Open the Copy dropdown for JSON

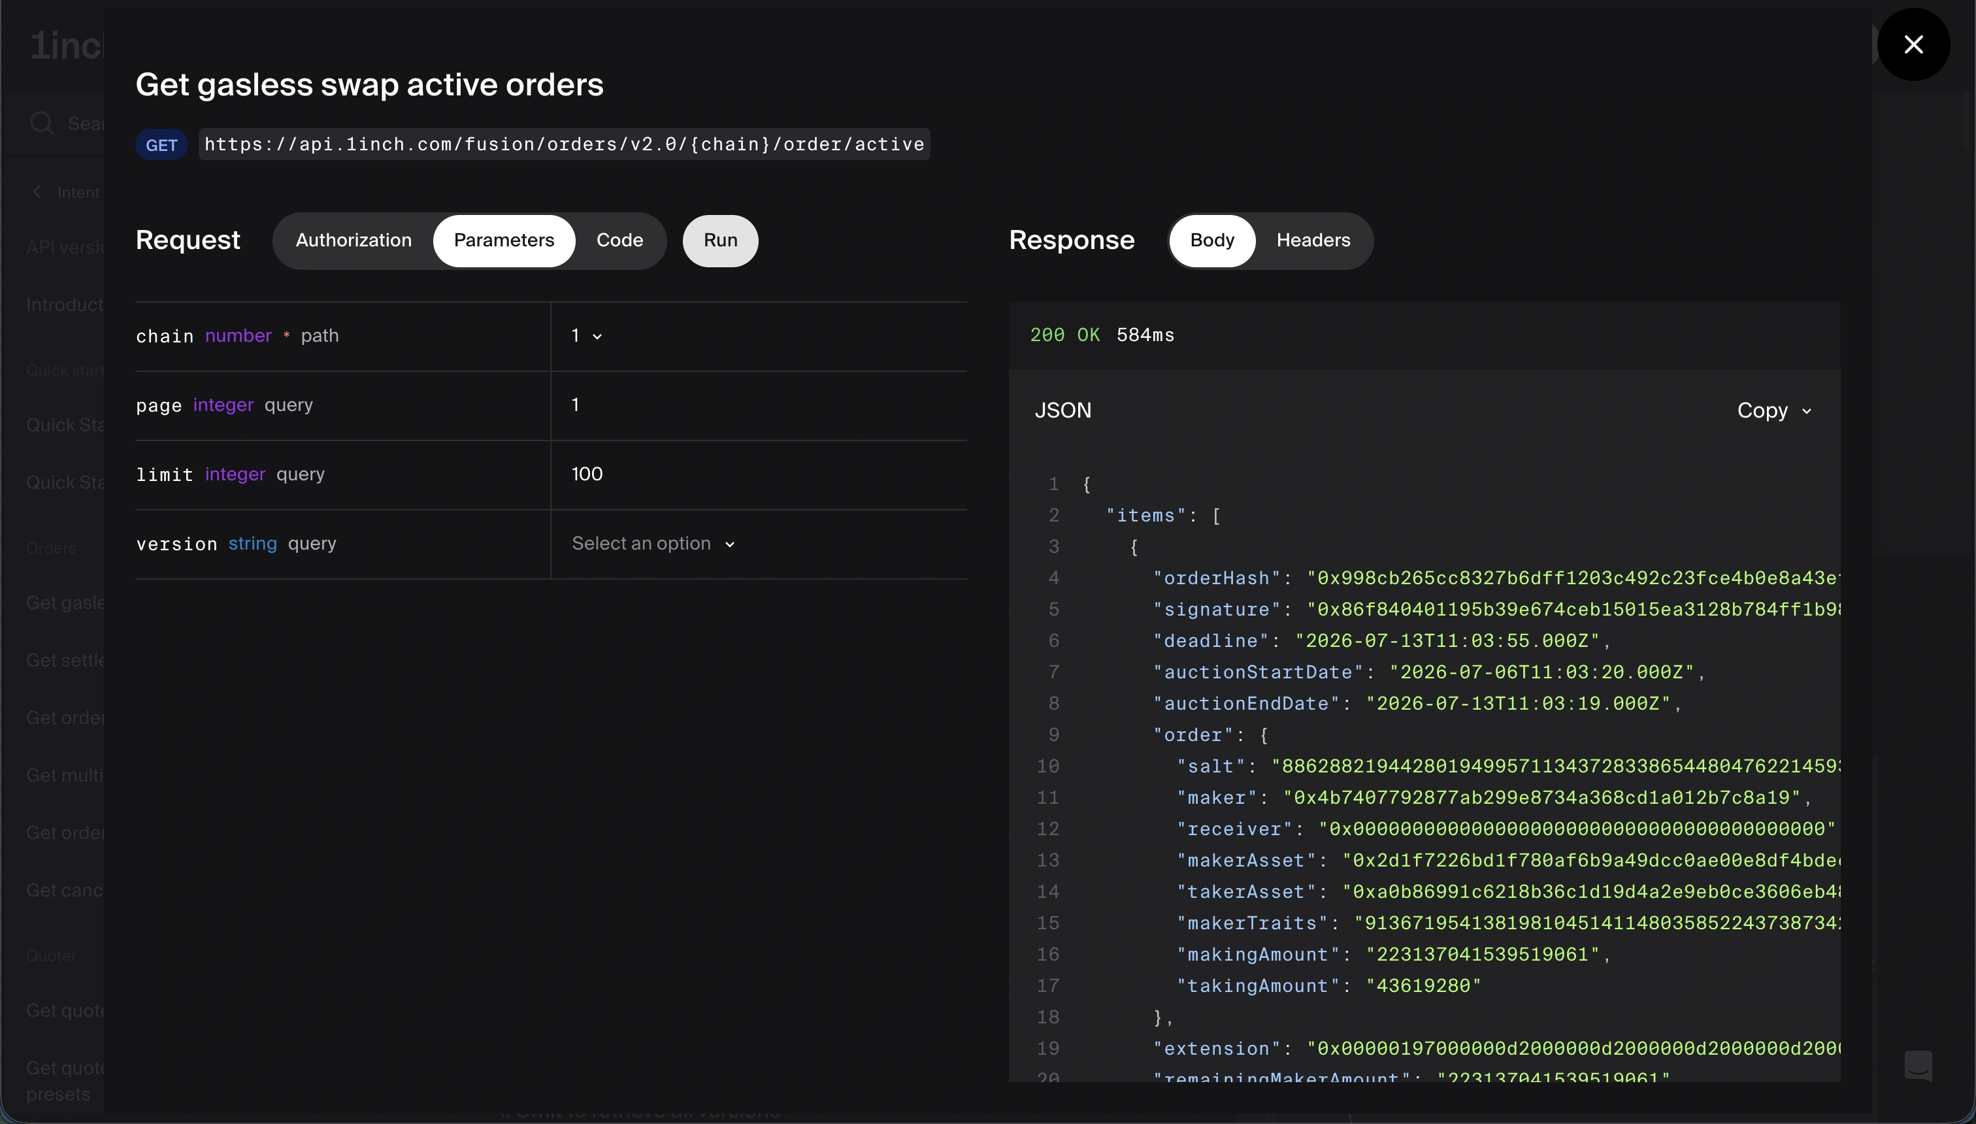[1774, 410]
